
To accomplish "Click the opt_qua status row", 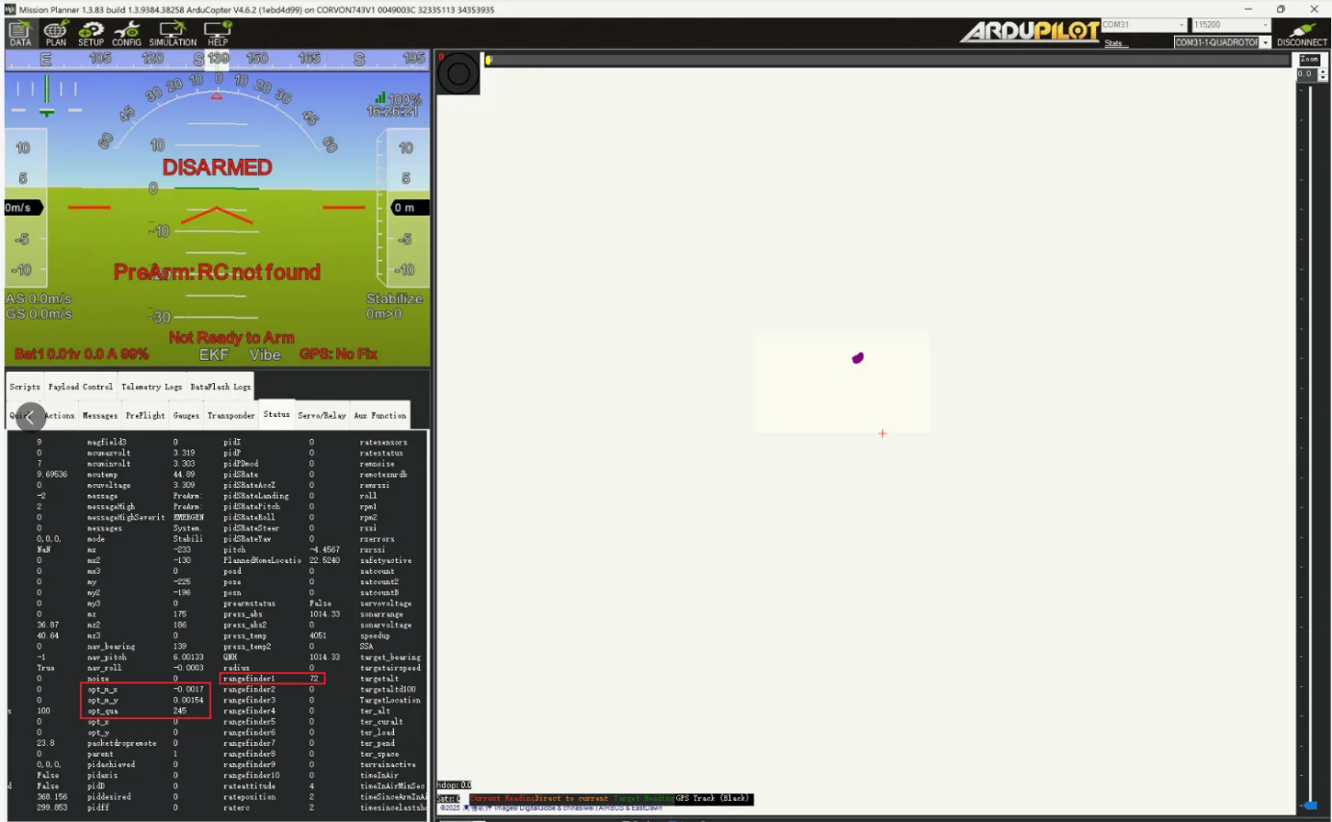I will [x=144, y=711].
